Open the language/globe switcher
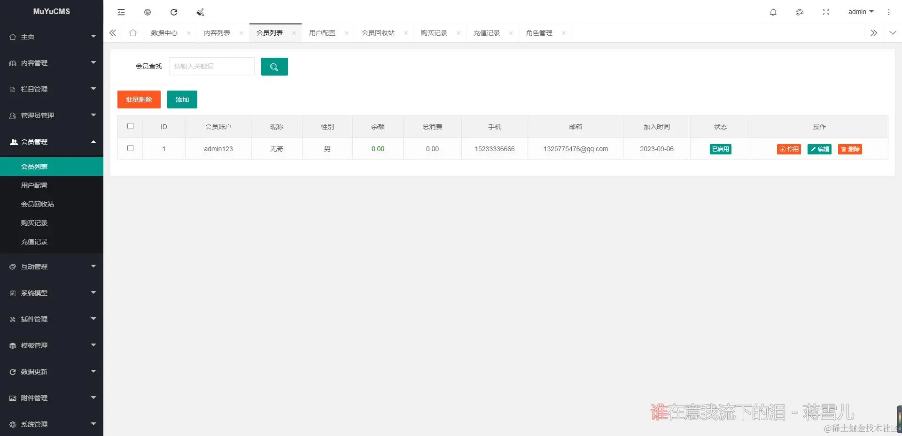The width and height of the screenshot is (902, 436). [147, 12]
